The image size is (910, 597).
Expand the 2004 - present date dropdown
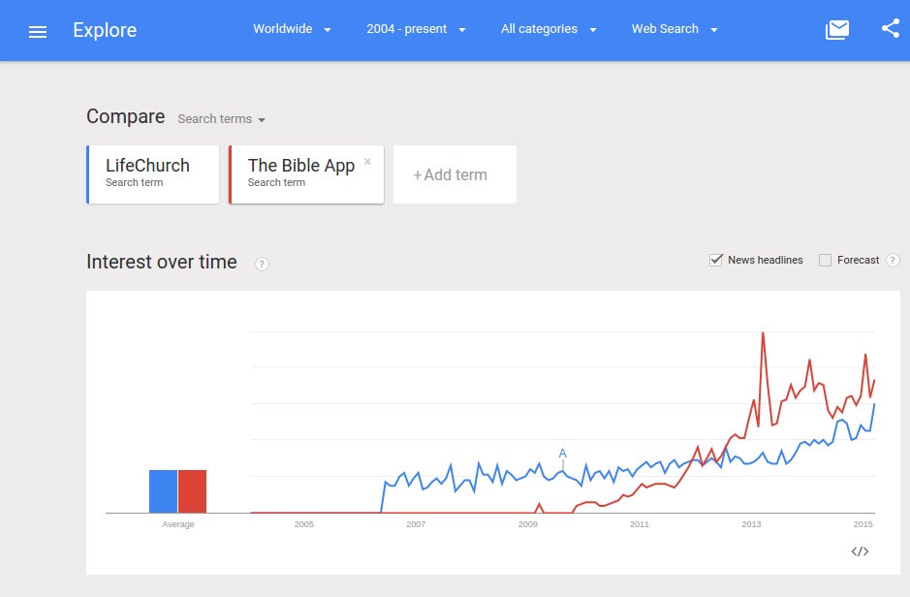click(x=416, y=29)
